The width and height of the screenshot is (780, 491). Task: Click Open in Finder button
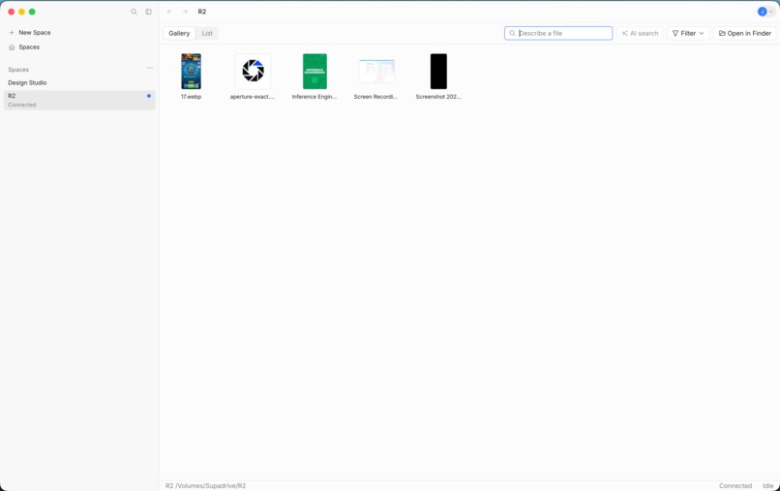(745, 33)
